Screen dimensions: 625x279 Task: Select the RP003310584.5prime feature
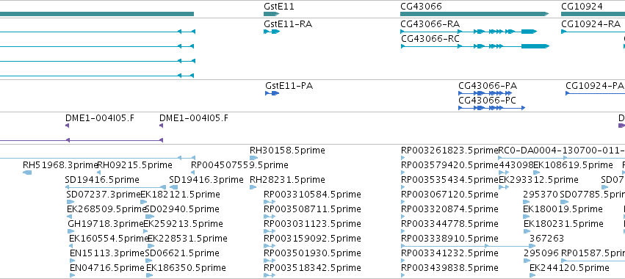270,202
